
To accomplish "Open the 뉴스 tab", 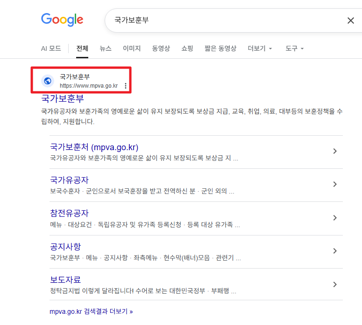I will [x=106, y=48].
